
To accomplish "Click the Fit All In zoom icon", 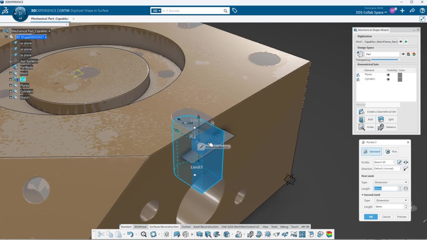I will click(x=144, y=234).
